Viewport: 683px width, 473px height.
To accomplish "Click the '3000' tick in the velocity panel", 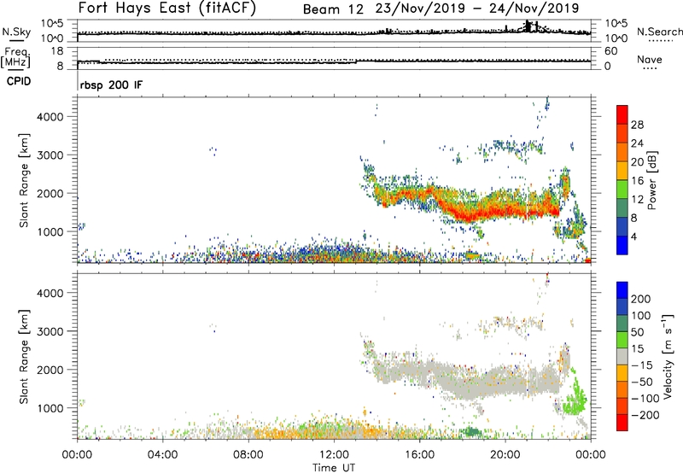I will point(50,331).
